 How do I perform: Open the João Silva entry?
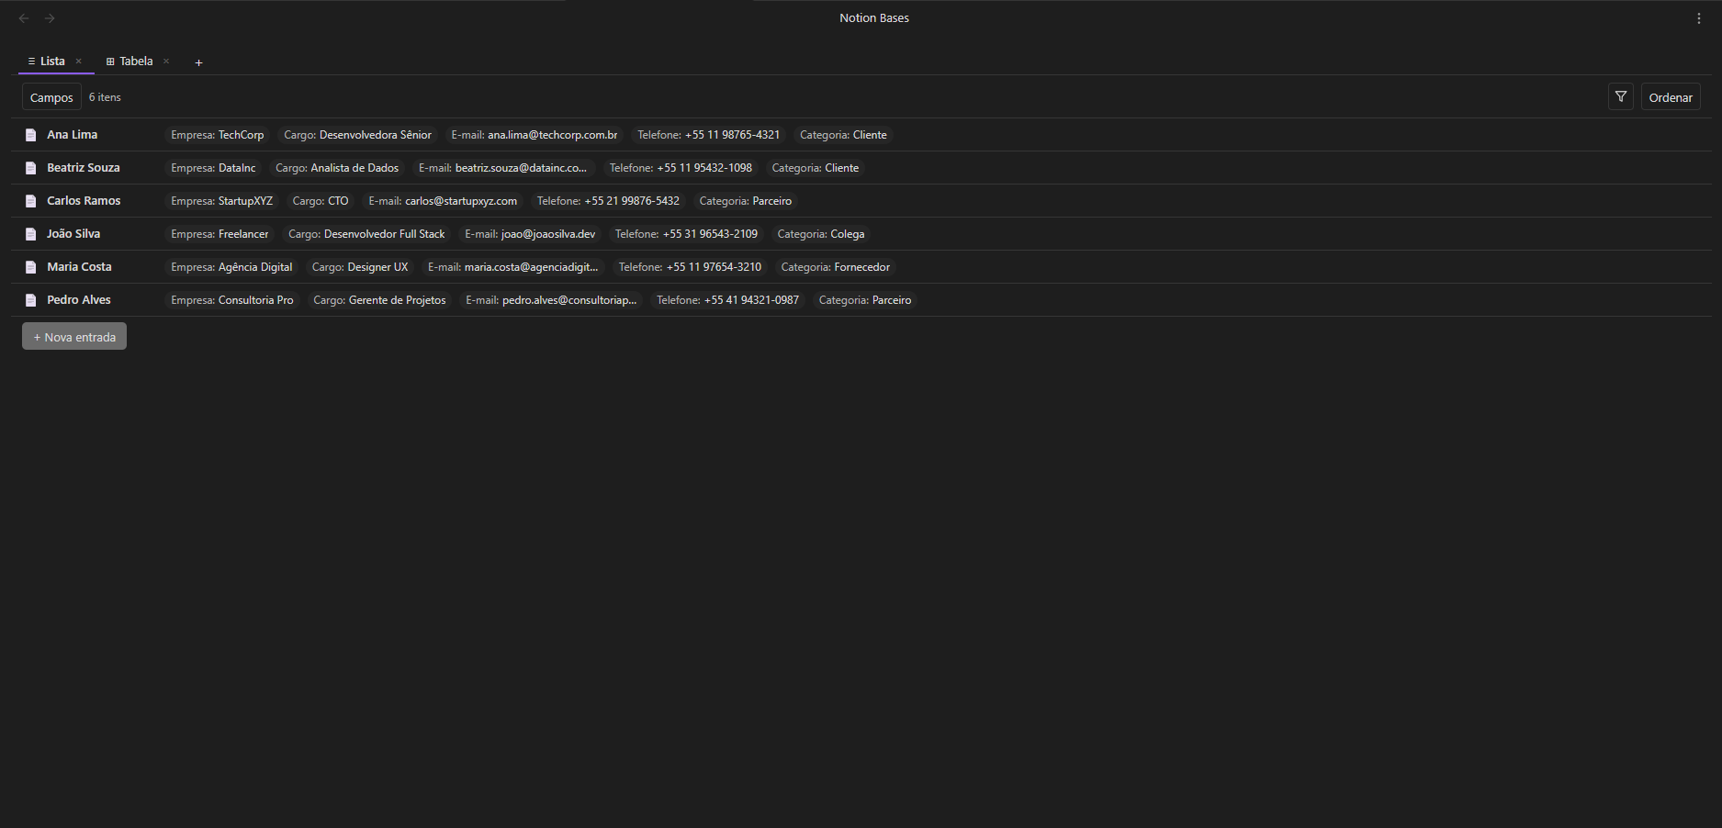click(x=73, y=233)
